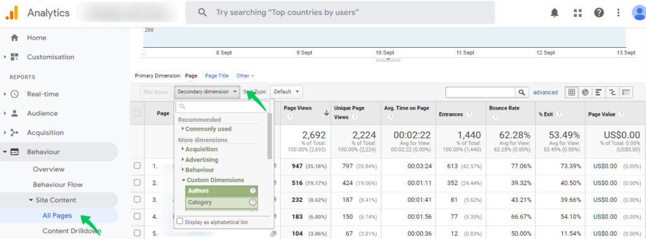646x239 pixels.
Task: Click the table filter search field
Action: pyautogui.click(x=481, y=92)
